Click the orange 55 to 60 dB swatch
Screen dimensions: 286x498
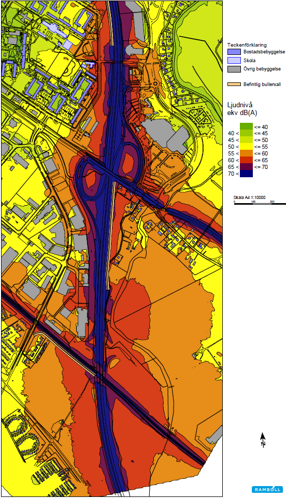point(246,153)
